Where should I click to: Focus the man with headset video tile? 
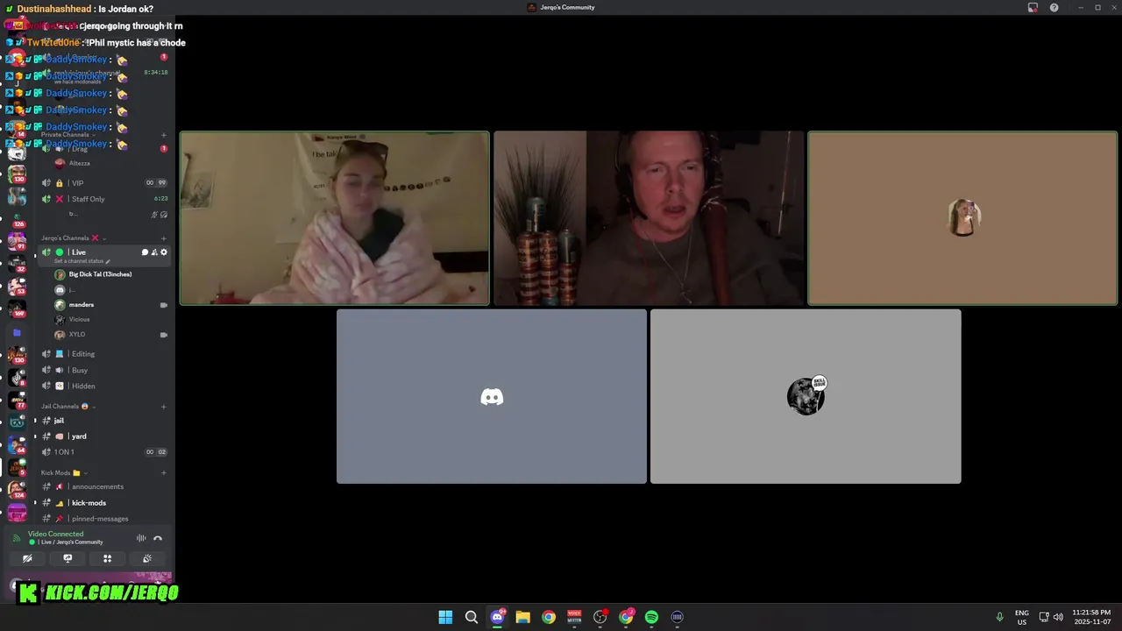[x=649, y=218]
